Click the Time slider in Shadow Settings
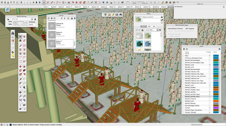The height and width of the screenshot is (126, 226). click(x=20, y=22)
